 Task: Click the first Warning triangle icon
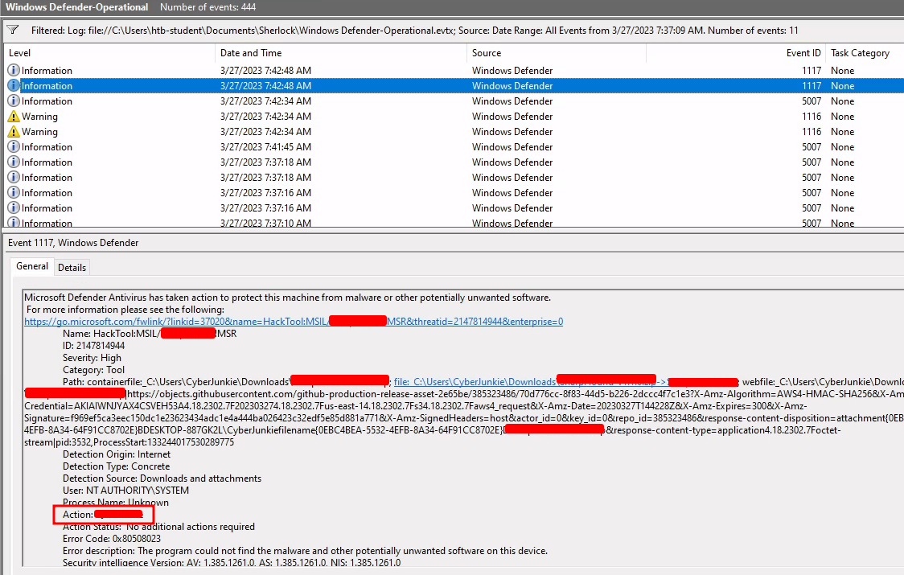coord(14,117)
